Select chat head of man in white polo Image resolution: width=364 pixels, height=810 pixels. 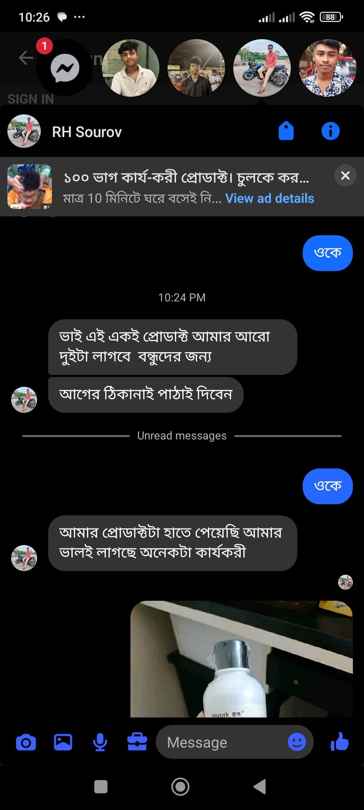coord(130,68)
